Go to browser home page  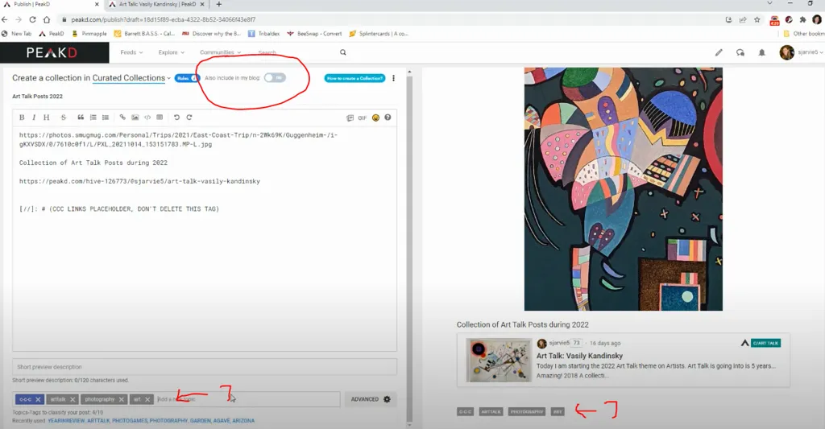click(47, 19)
